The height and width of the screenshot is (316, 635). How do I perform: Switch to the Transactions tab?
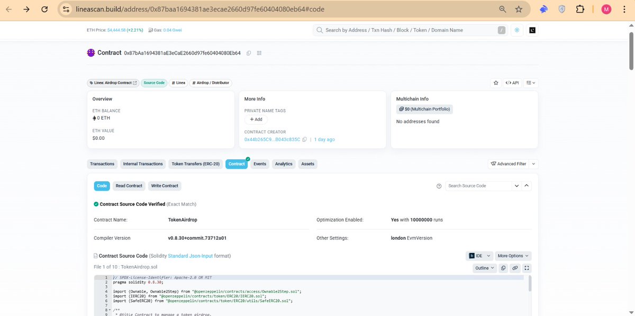pos(102,164)
